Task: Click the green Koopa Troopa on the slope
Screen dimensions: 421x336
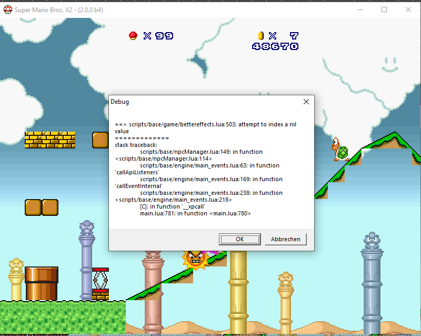Action: click(x=340, y=149)
